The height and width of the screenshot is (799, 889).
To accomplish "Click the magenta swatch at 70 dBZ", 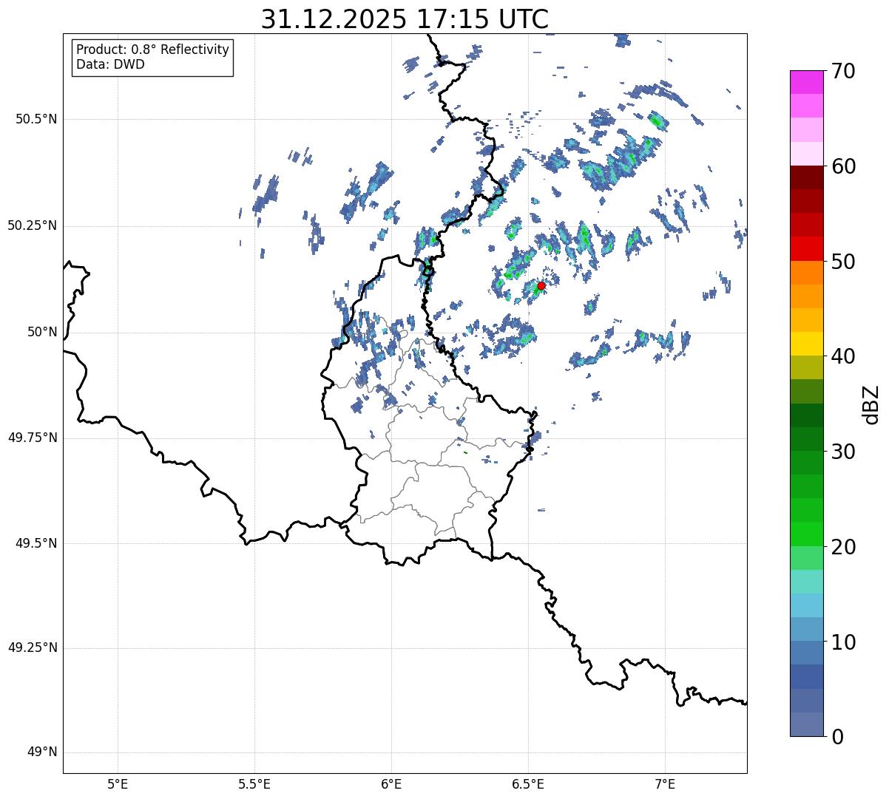I will (806, 82).
